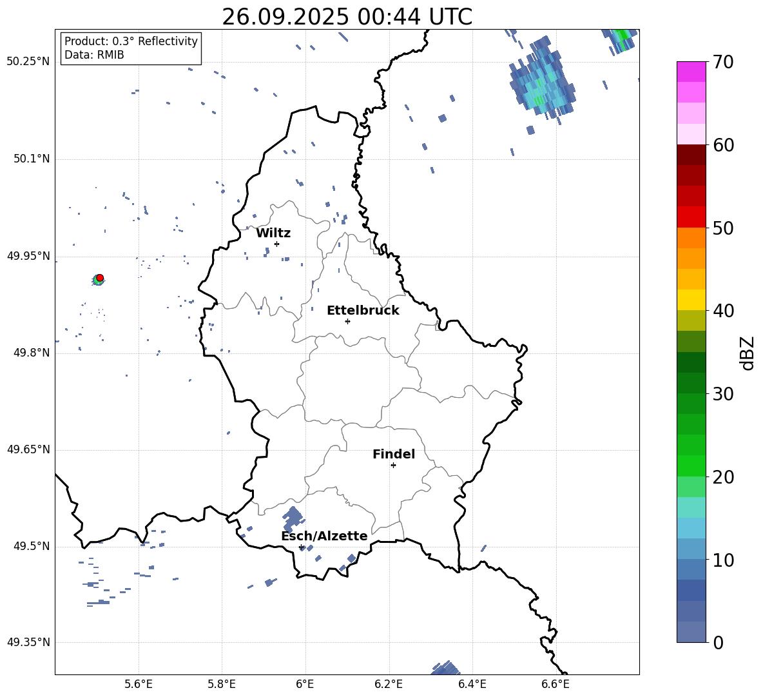The height and width of the screenshot is (697, 763).
Task: Click the dBZ colorbar axis label
Action: click(x=747, y=353)
